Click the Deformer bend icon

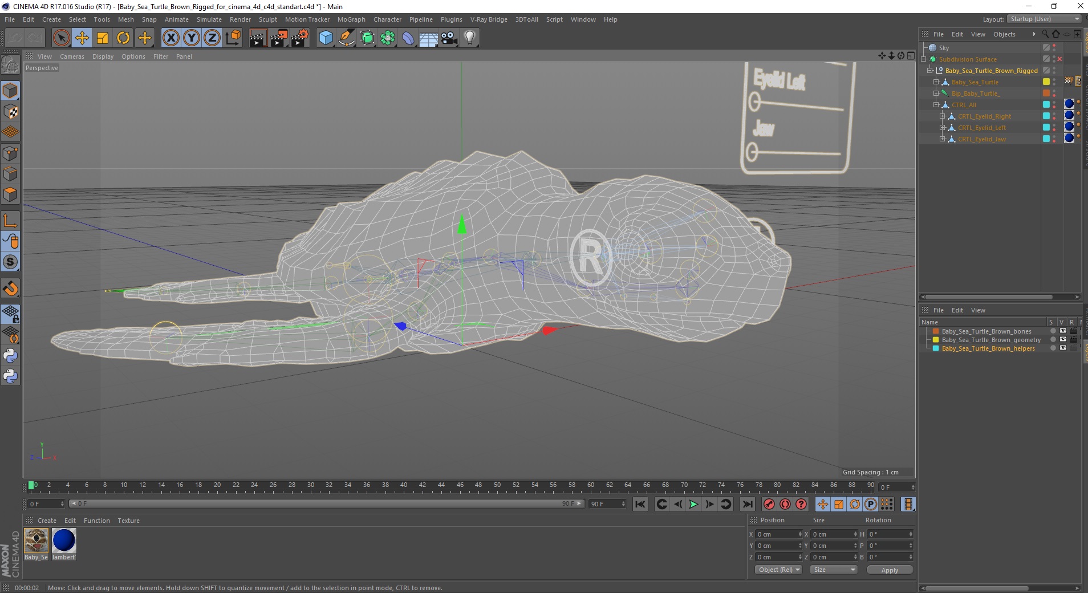point(408,38)
